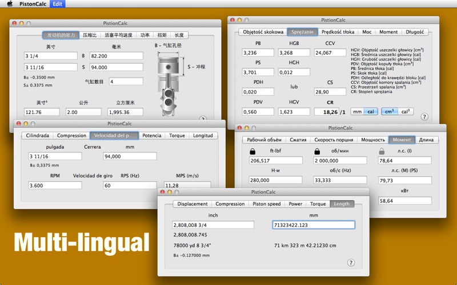Click the HGB field showing 3,268
The height and width of the screenshot is (285, 457).
coord(294,52)
